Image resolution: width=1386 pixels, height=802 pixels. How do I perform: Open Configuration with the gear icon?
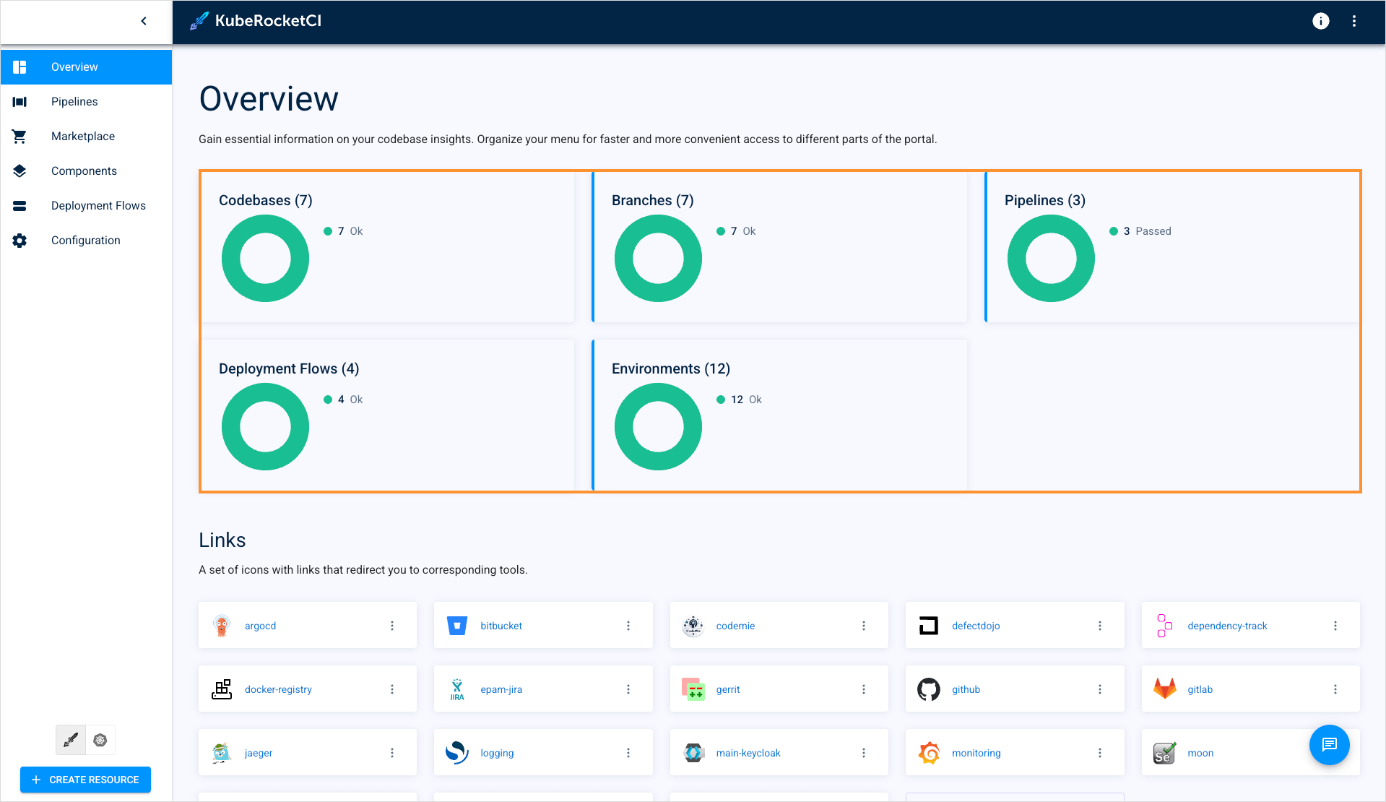tap(19, 240)
